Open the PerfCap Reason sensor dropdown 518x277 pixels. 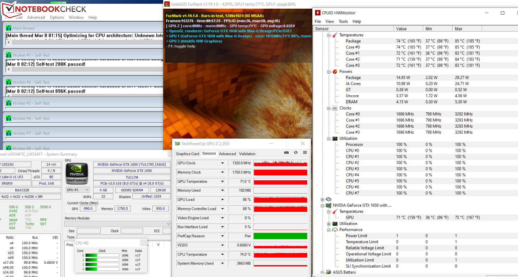pos(222,236)
